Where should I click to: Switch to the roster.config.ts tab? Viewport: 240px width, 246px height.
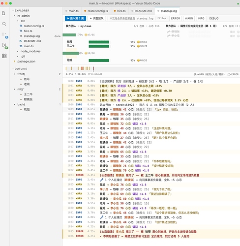[x=96, y=11]
